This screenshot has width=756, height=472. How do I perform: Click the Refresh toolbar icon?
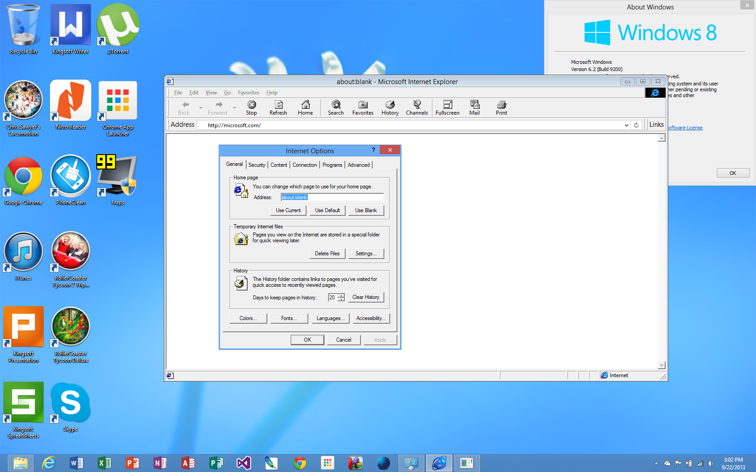pyautogui.click(x=278, y=107)
